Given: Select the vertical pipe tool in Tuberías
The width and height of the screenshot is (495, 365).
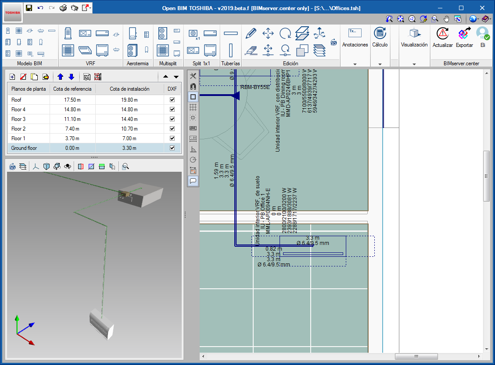Looking at the screenshot, I should coord(231,50).
